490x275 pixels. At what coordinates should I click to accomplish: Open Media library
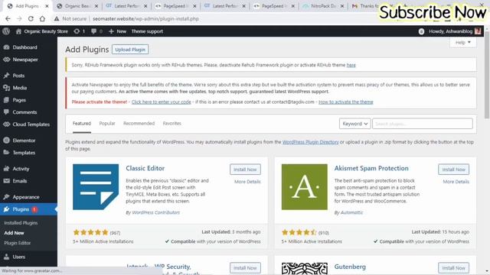[19, 88]
